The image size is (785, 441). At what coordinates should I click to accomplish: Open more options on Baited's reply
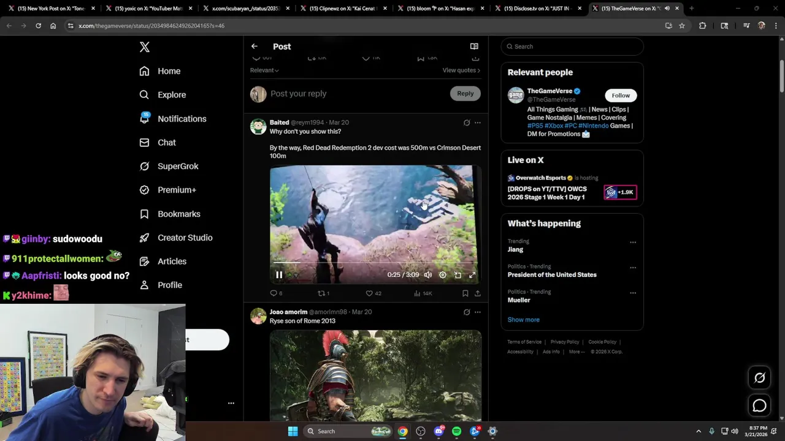click(x=478, y=123)
